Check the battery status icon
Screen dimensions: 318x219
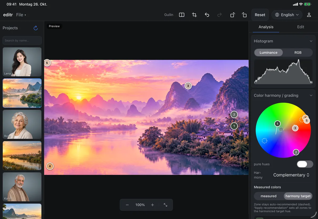[307, 4]
